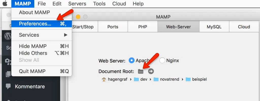Click the pages icon in the WordPress sidebar

click(8, 74)
